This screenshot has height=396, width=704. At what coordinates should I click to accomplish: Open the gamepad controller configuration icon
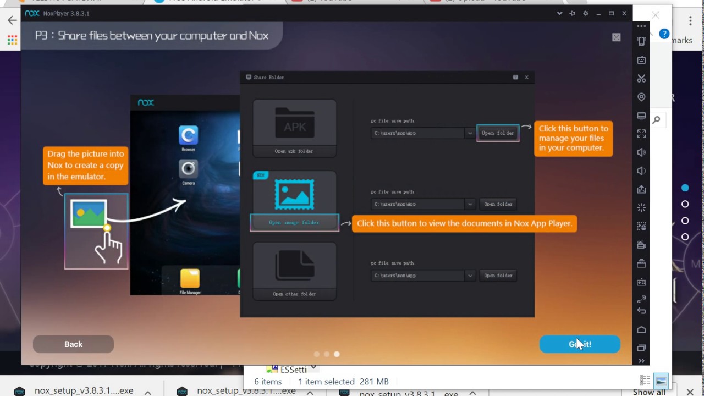pos(641,282)
